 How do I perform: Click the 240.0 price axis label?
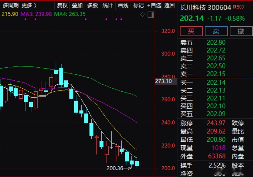point(168,122)
